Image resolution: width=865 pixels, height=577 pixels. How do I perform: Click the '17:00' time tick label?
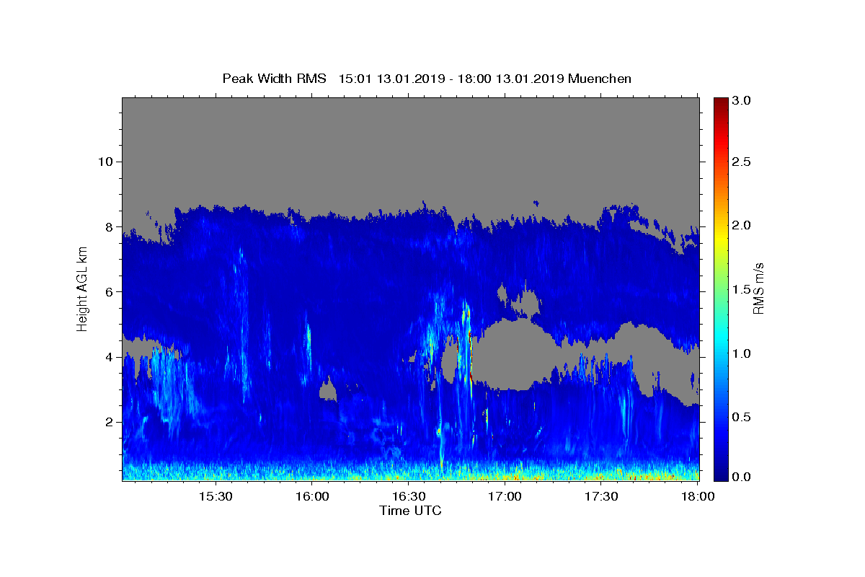tap(505, 496)
